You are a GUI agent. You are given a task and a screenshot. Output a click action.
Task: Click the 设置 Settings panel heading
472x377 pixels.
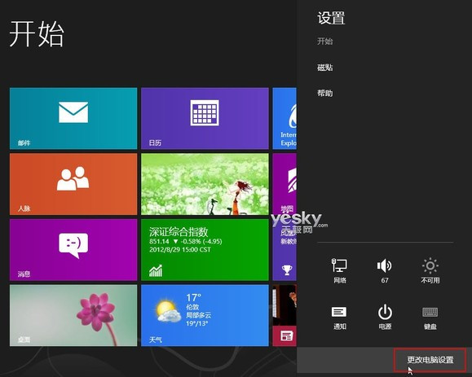click(x=331, y=18)
